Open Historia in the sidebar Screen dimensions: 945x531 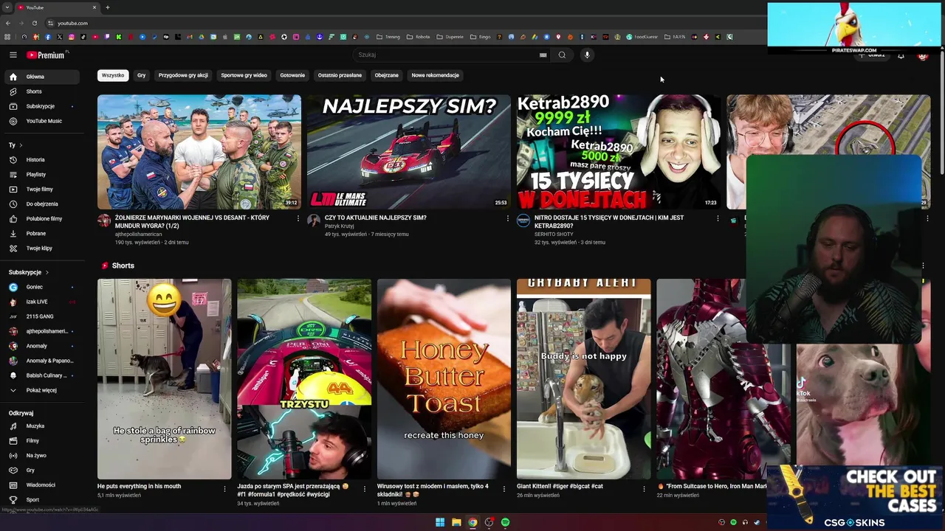tap(42, 159)
